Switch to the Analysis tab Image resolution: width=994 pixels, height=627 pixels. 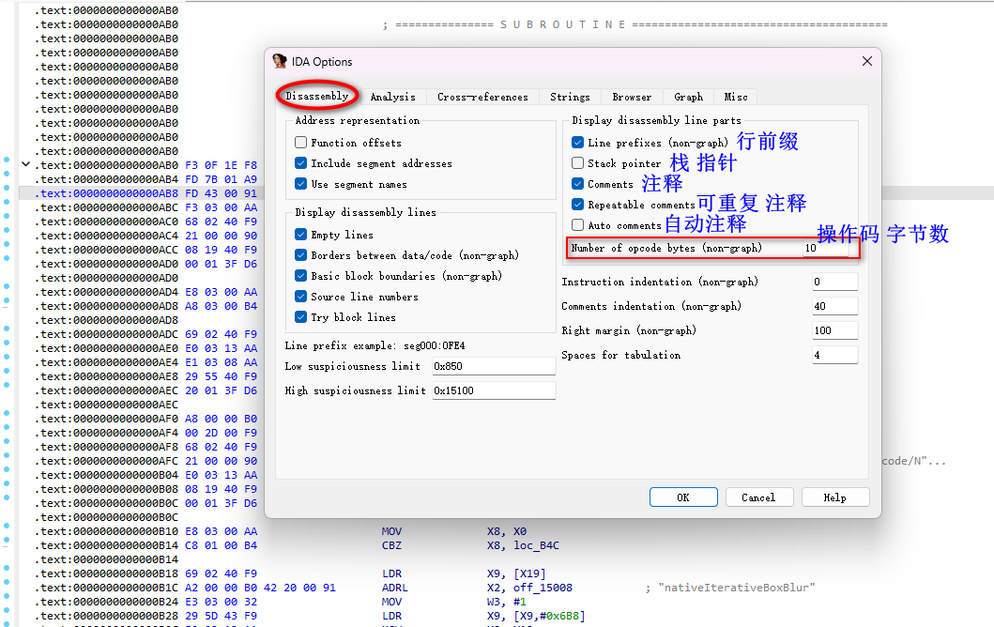pos(393,97)
